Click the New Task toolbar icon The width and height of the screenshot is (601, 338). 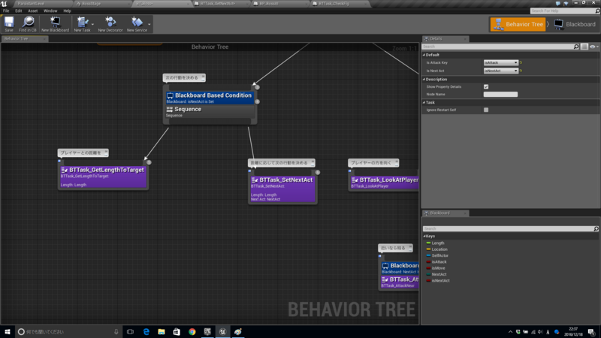82,24
